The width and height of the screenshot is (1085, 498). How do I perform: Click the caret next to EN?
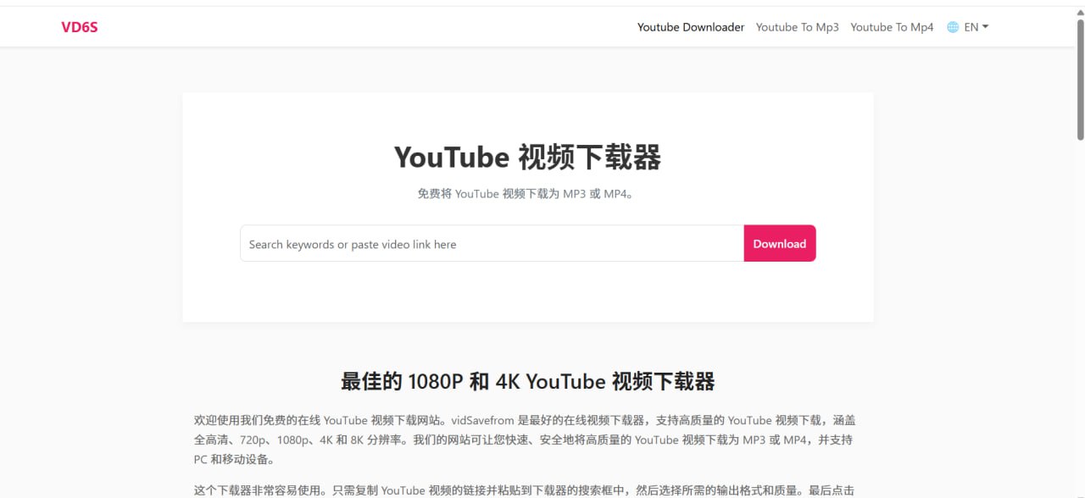tap(985, 26)
